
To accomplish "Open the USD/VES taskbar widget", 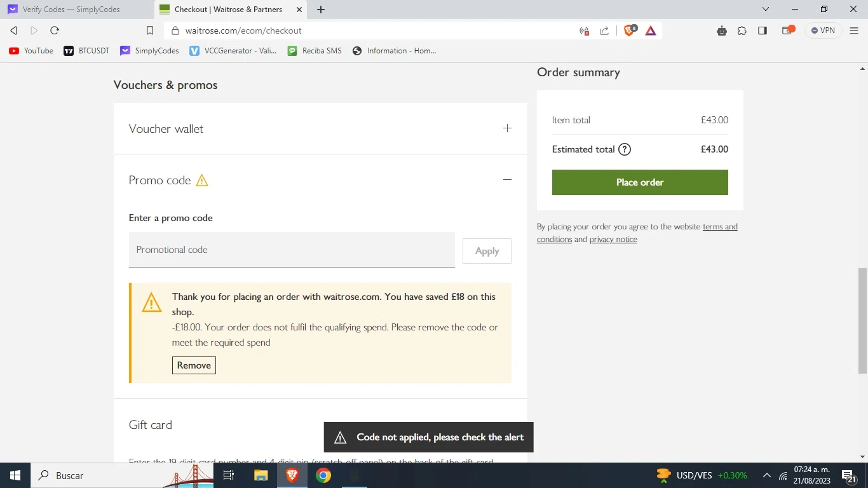I will (702, 475).
